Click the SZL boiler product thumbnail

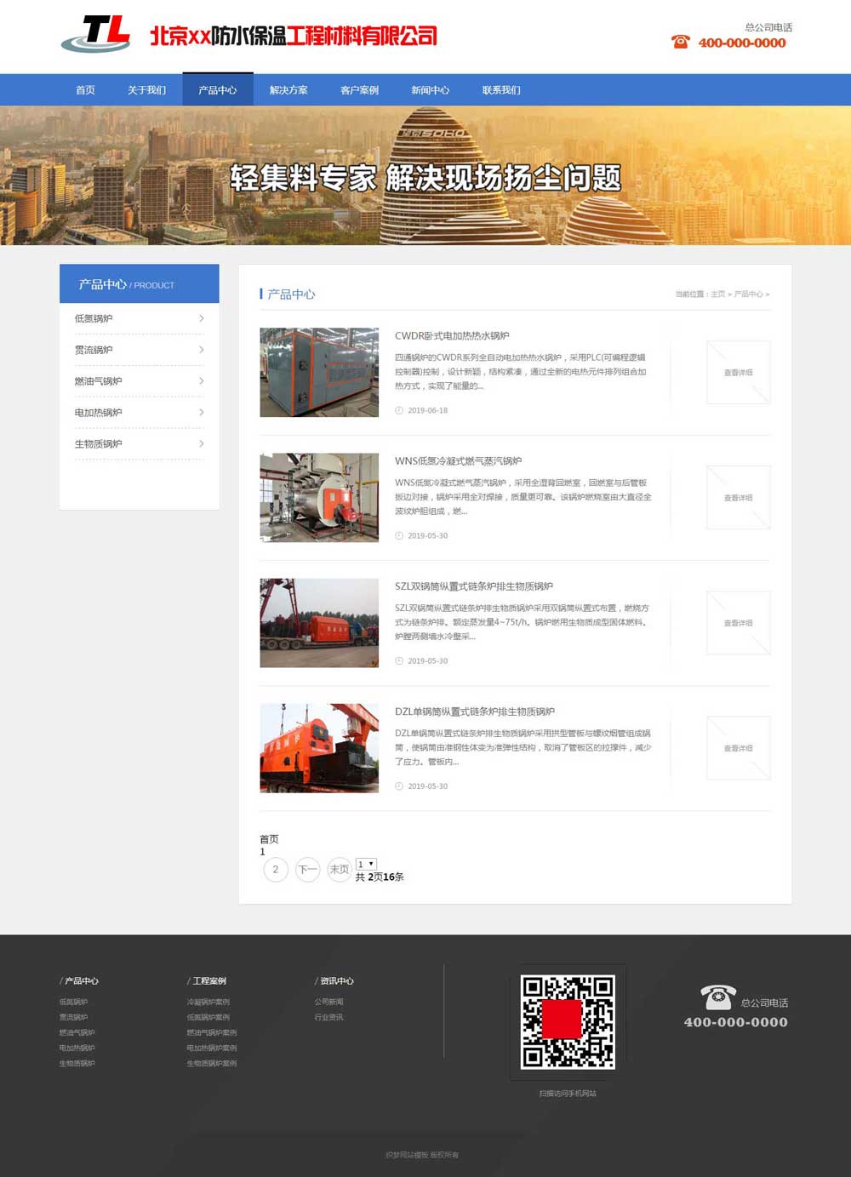click(x=319, y=623)
